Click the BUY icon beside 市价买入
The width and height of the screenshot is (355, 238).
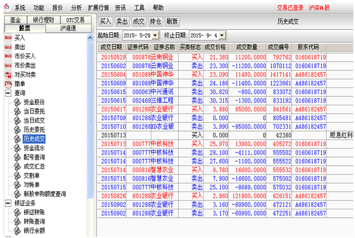pyautogui.click(x=8, y=56)
